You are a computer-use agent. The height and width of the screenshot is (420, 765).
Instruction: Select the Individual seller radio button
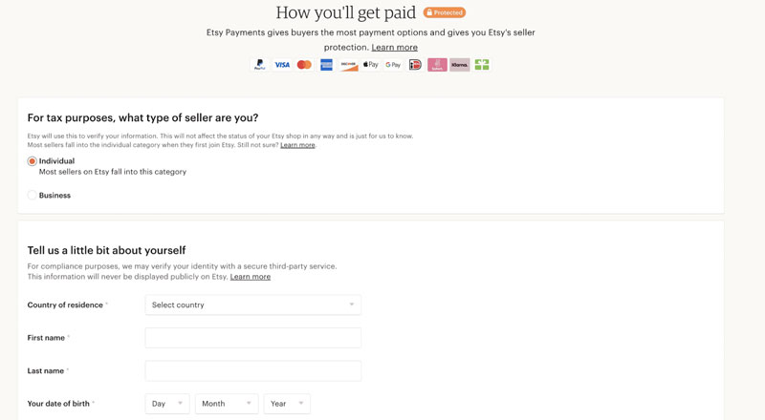coord(33,161)
